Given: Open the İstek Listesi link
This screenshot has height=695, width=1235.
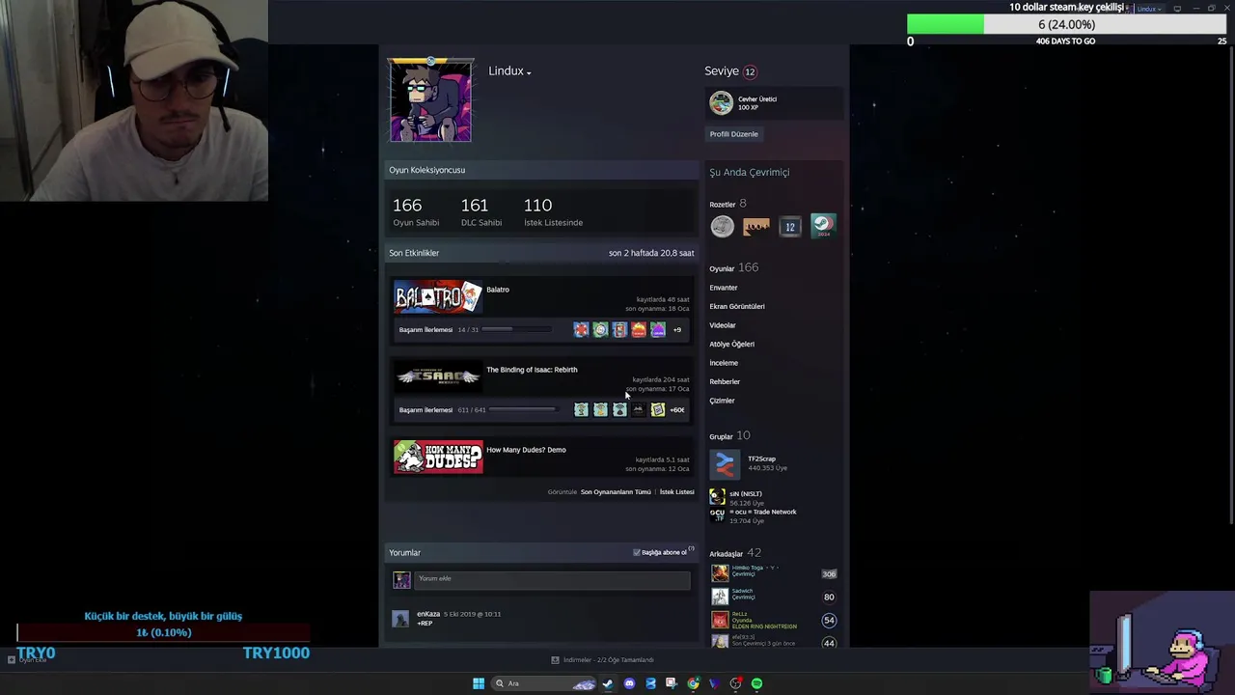Looking at the screenshot, I should tap(677, 492).
